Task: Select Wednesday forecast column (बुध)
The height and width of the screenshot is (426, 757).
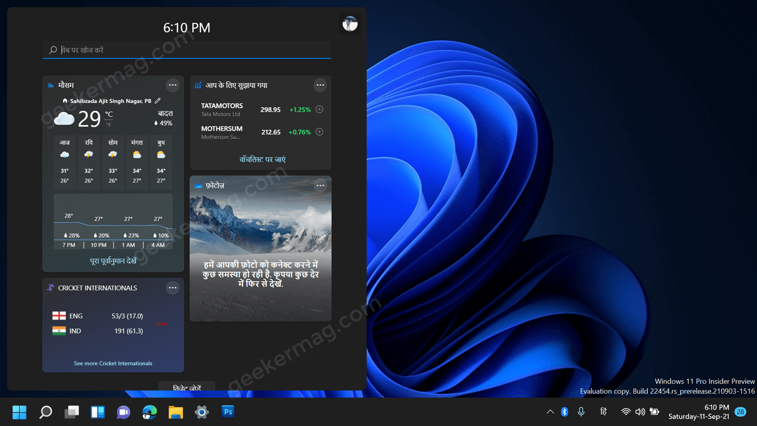Action: pyautogui.click(x=161, y=162)
